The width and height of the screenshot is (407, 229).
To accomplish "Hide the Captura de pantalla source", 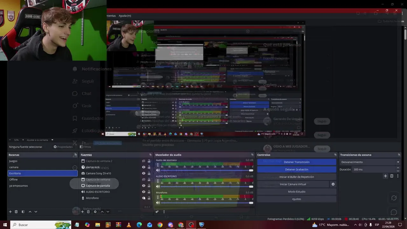I will (x=144, y=186).
